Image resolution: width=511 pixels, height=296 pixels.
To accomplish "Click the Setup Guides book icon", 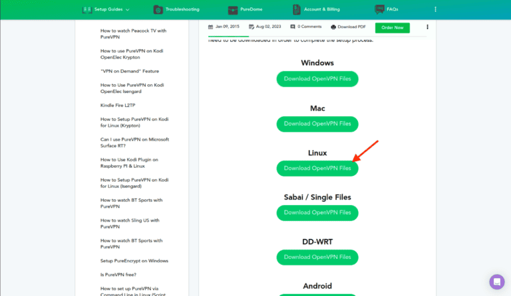I will [x=87, y=10].
